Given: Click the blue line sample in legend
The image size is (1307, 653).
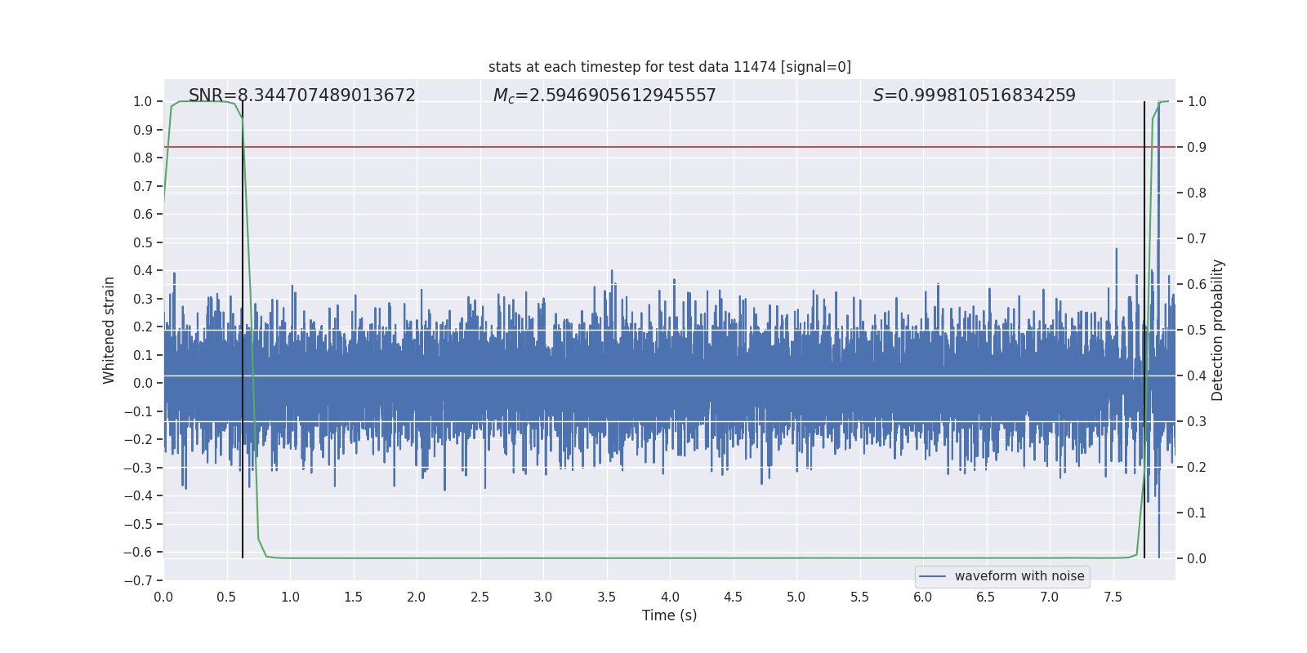Looking at the screenshot, I should pos(932,576).
